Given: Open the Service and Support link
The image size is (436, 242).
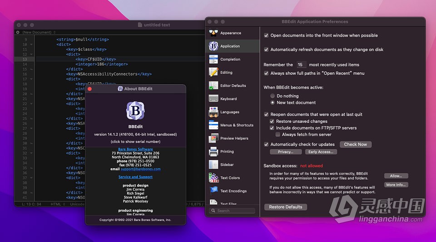Looking at the screenshot, I should coord(135,177).
